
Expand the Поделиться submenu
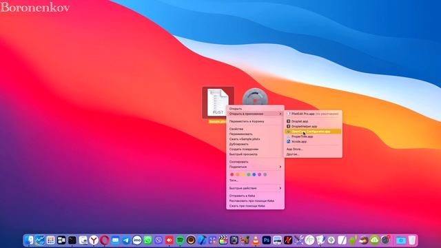point(255,167)
